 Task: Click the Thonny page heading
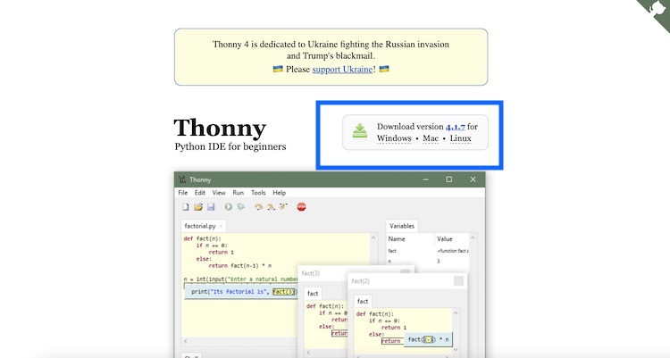[220, 128]
